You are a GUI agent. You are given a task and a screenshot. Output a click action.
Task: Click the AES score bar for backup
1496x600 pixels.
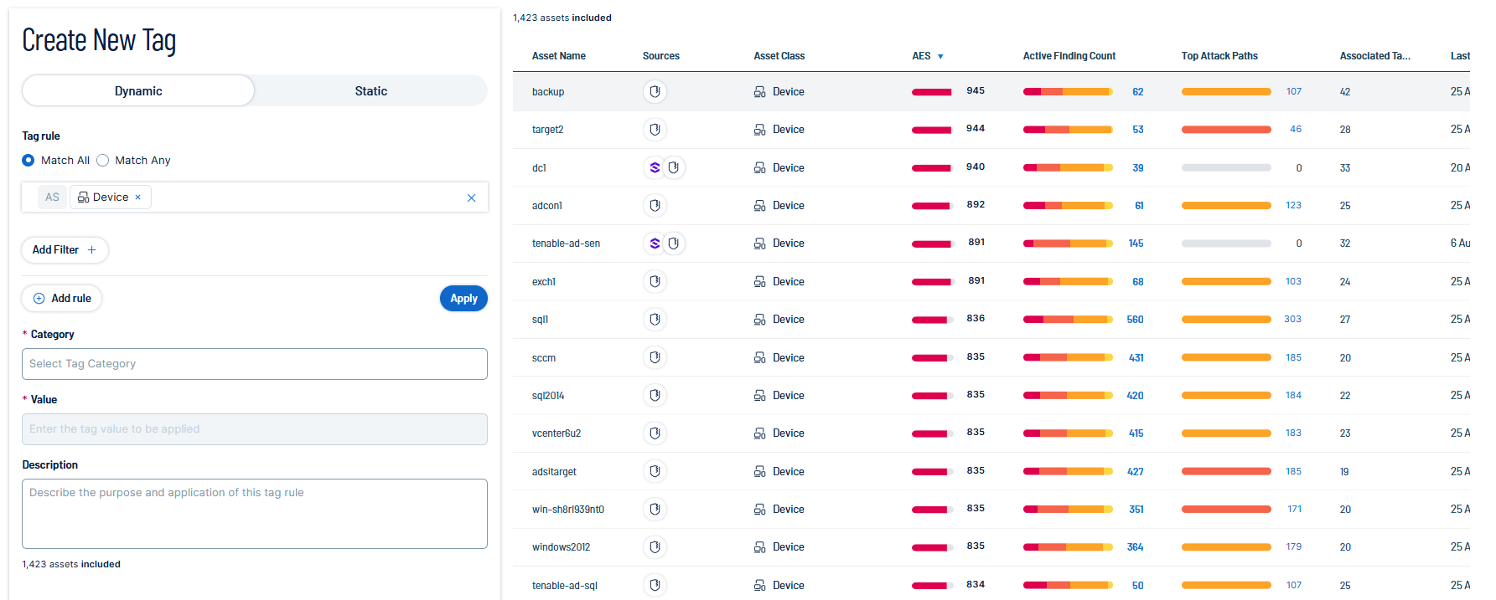(931, 92)
